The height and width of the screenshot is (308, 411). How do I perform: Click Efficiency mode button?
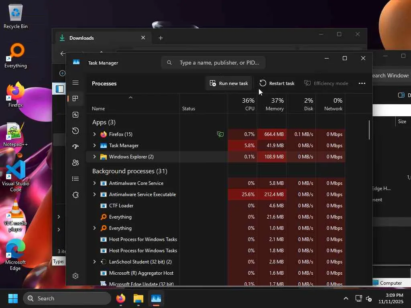tap(326, 83)
